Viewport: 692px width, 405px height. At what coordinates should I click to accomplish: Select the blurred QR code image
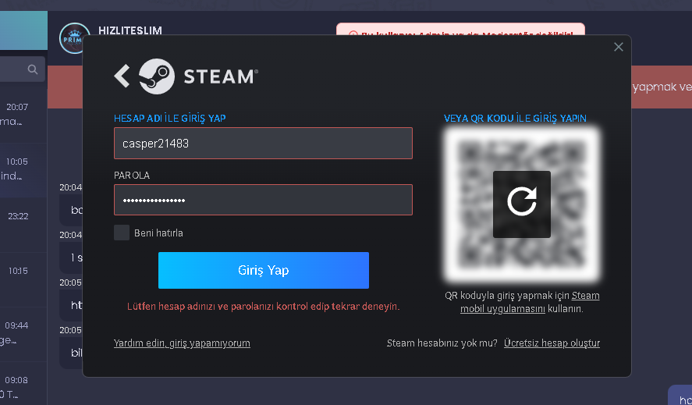click(x=522, y=204)
